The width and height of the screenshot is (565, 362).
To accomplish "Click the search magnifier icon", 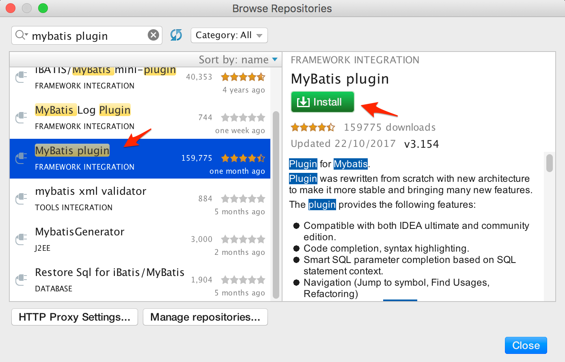I will click(x=21, y=35).
